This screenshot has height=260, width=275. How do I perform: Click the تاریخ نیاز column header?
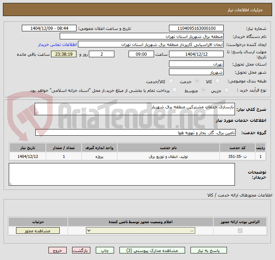(28, 148)
